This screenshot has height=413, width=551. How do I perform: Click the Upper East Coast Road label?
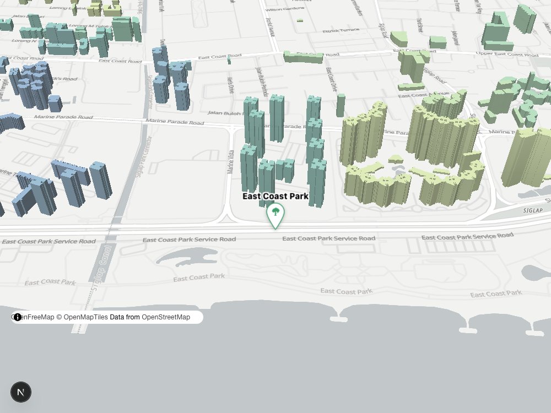pos(507,54)
